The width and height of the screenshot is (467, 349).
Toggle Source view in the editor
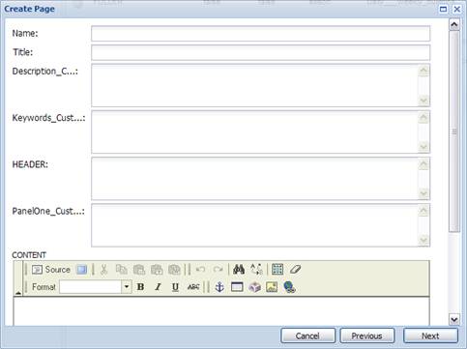[x=51, y=270]
